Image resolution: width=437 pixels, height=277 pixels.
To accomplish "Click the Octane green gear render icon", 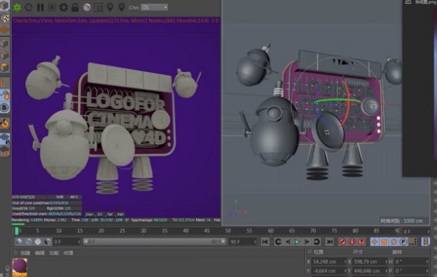I will 17,8.
